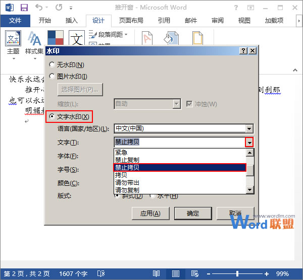The width and height of the screenshot is (303, 280).
Task: Switch to the 页面布局 tab
Action: click(131, 21)
